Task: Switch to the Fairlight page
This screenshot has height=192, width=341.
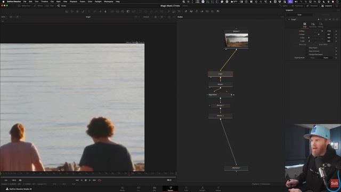Action: [x=202, y=189]
